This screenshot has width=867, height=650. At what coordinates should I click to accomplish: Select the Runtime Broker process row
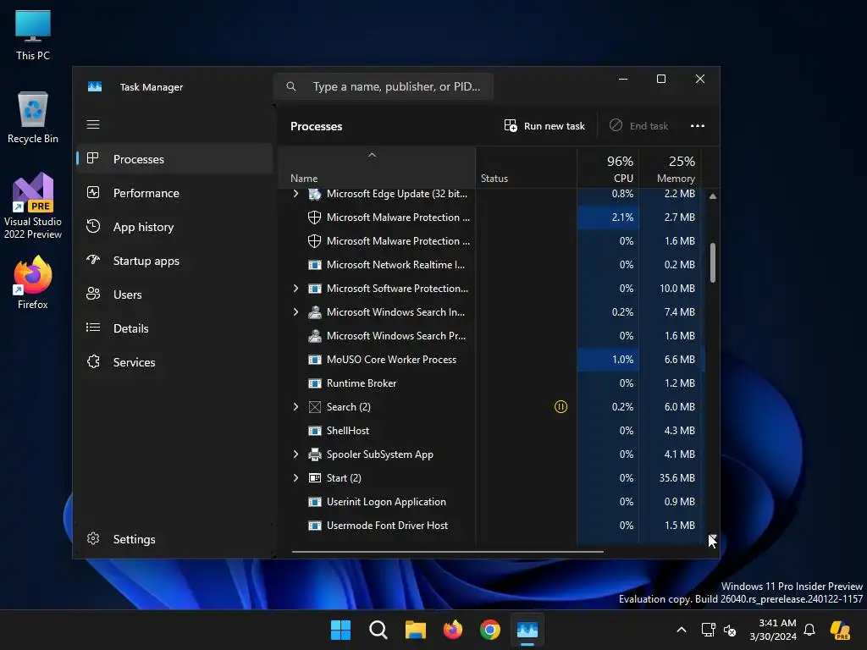492,383
